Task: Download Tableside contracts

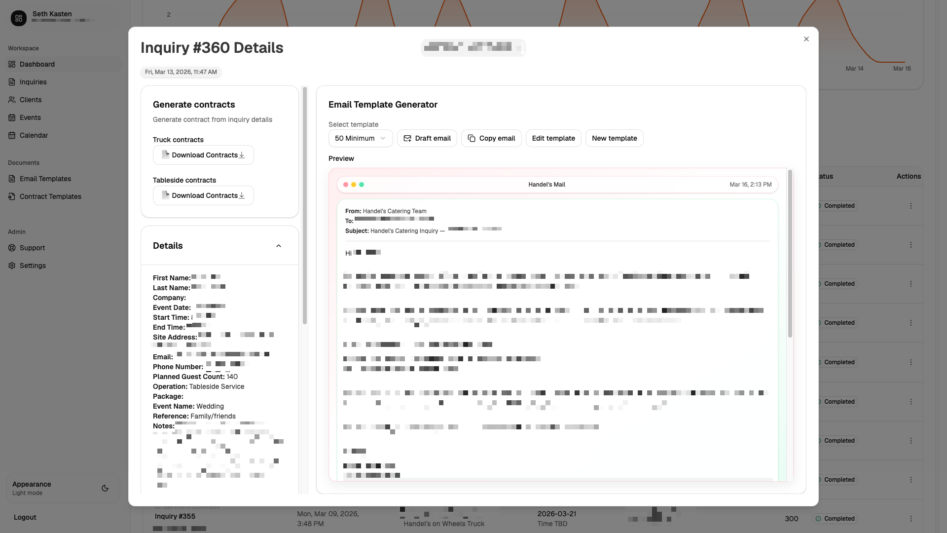Action: coord(203,195)
